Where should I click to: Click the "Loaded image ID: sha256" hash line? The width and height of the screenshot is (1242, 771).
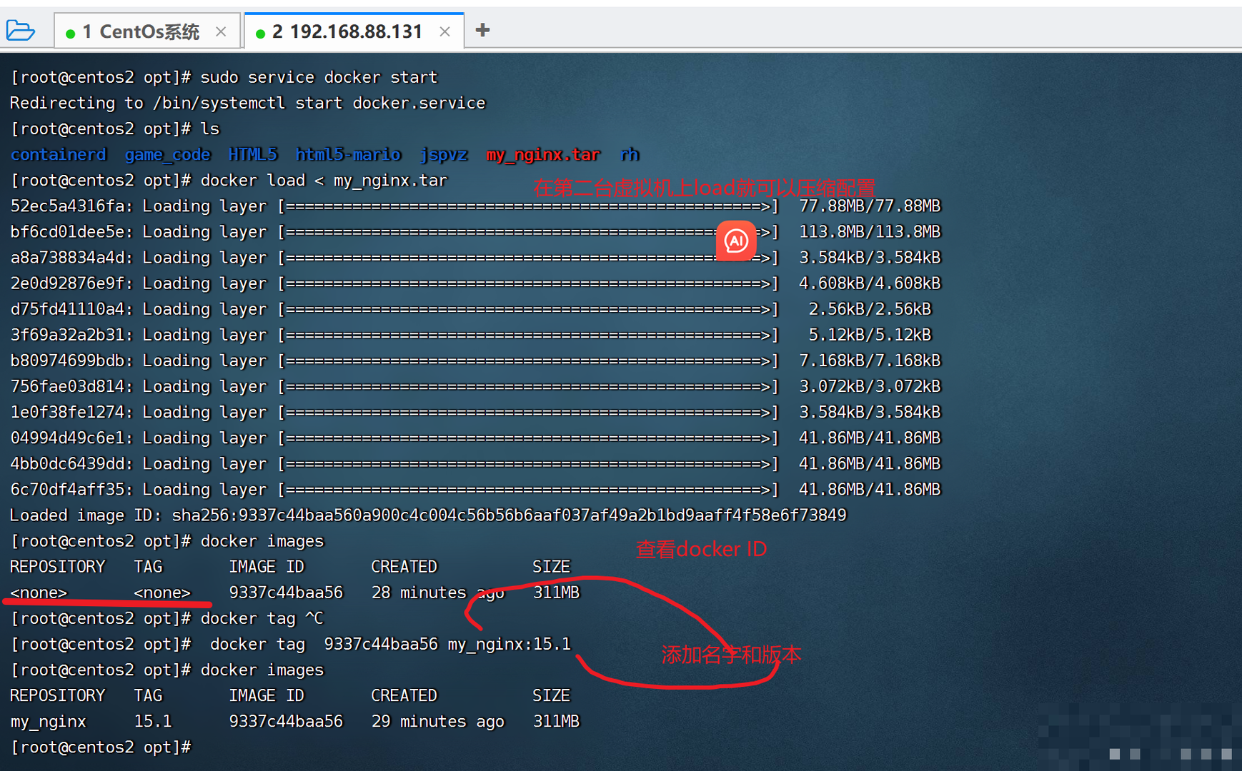click(x=428, y=515)
